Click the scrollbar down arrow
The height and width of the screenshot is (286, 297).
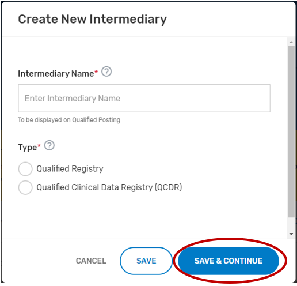tap(291, 234)
